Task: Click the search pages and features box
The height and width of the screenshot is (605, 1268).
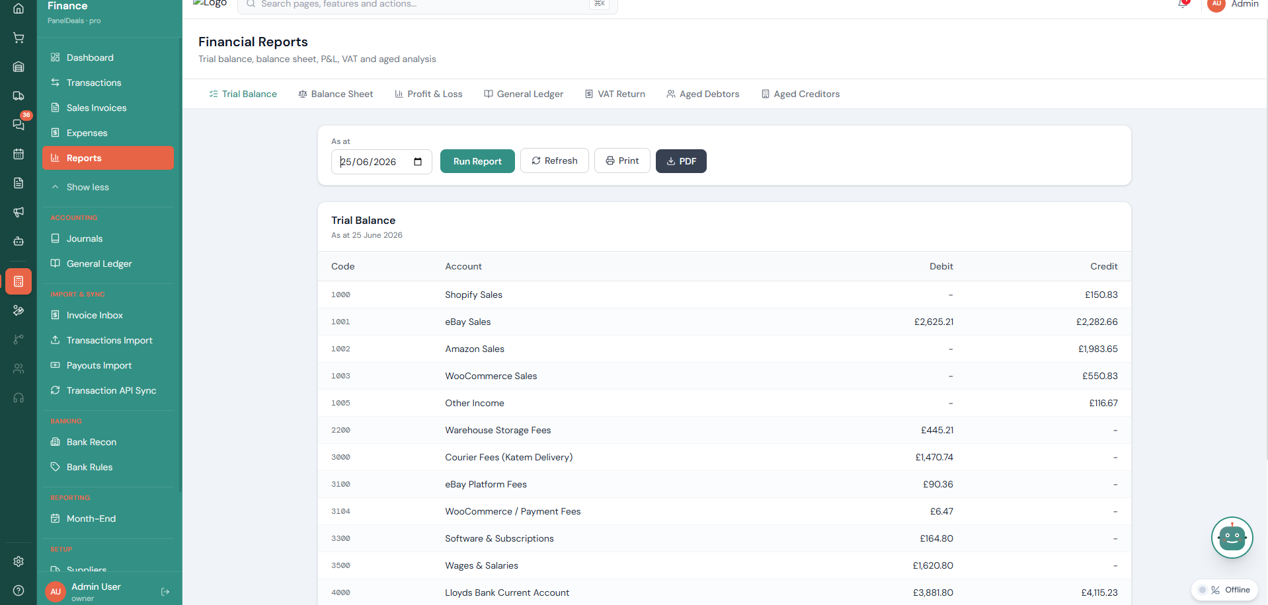Action: tap(428, 5)
